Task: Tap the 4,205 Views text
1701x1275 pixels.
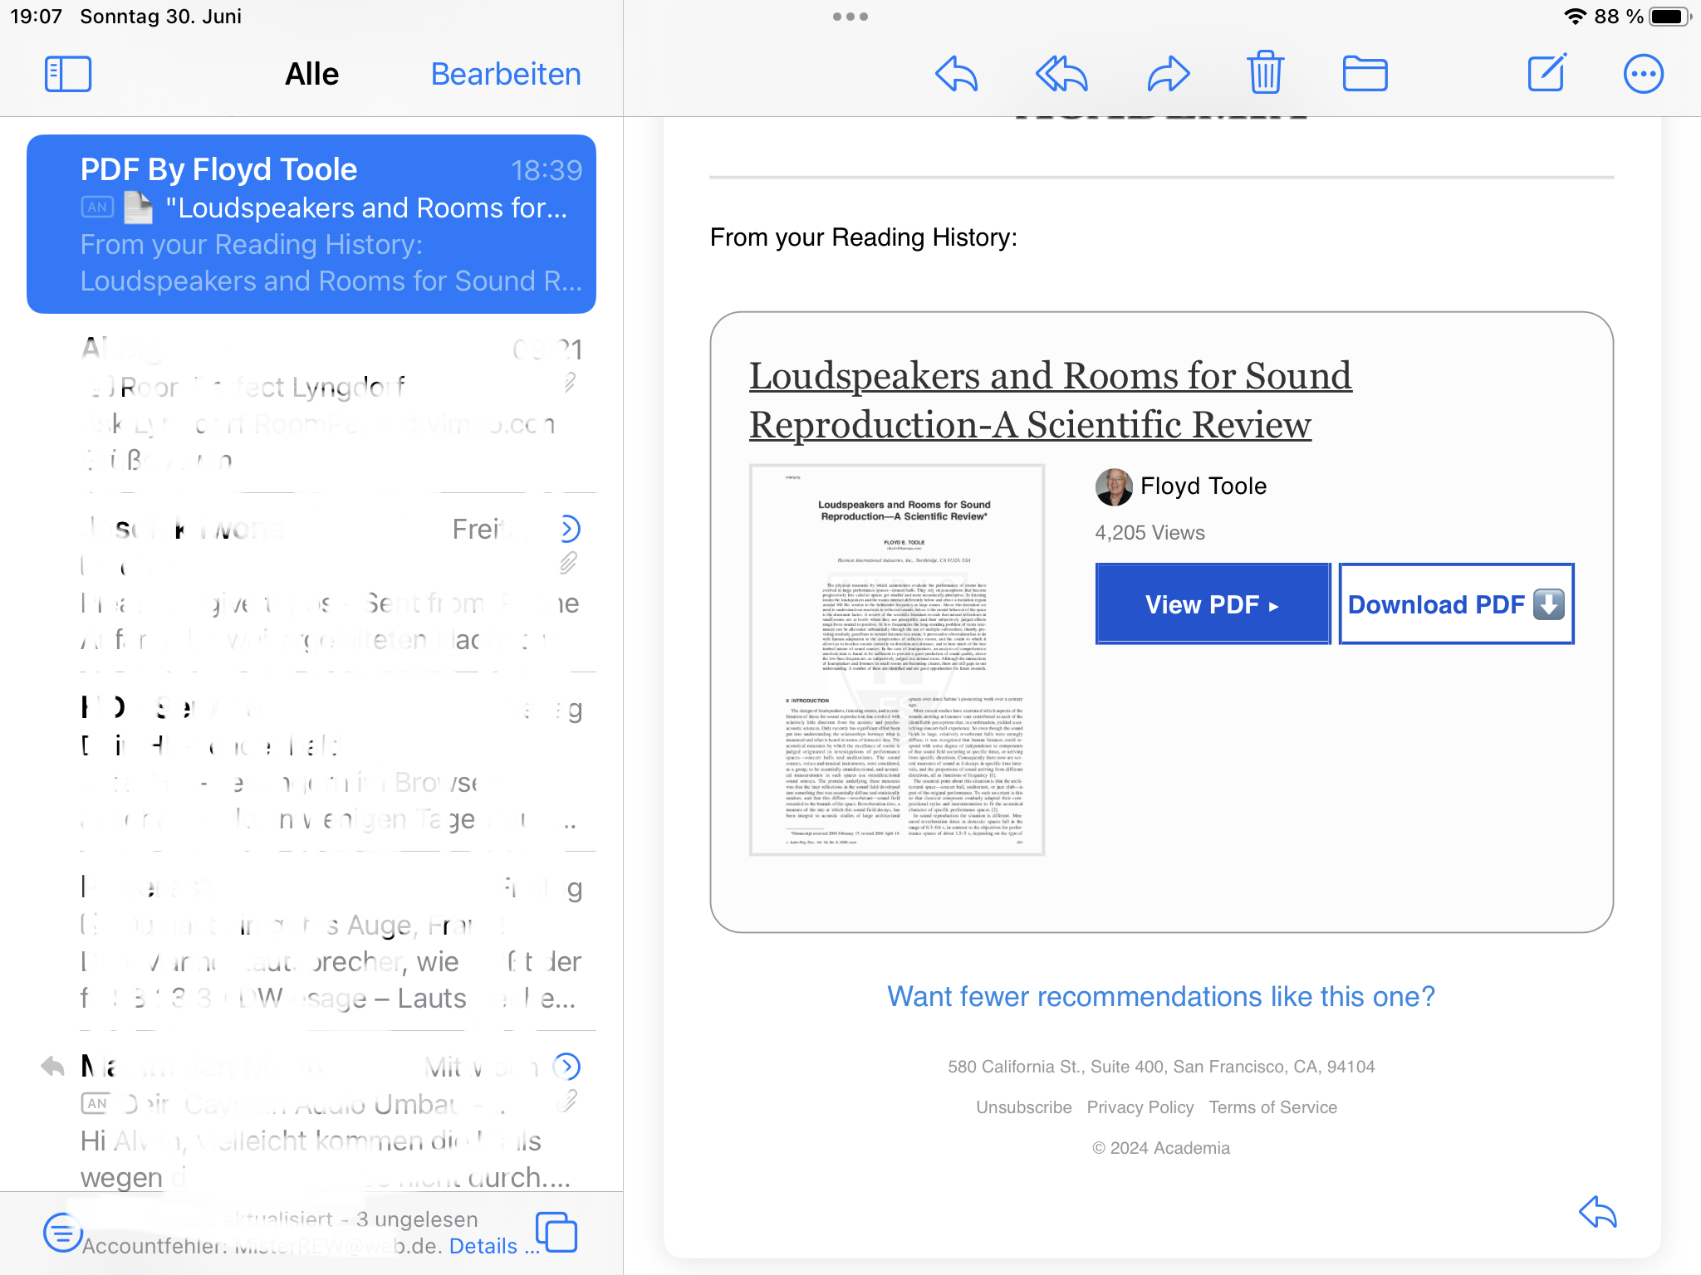Action: [x=1150, y=533]
